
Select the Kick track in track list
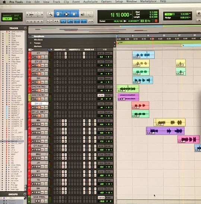13,34
